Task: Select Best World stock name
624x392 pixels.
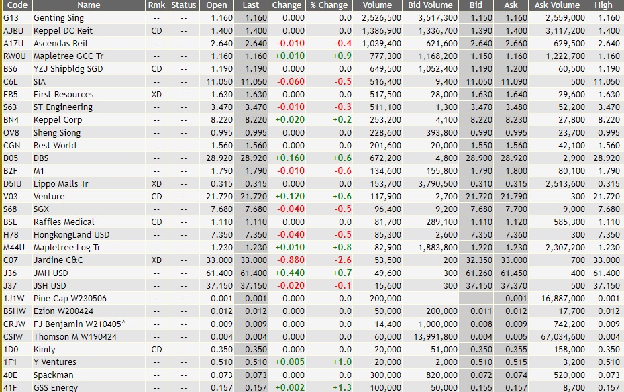Action: [55, 145]
